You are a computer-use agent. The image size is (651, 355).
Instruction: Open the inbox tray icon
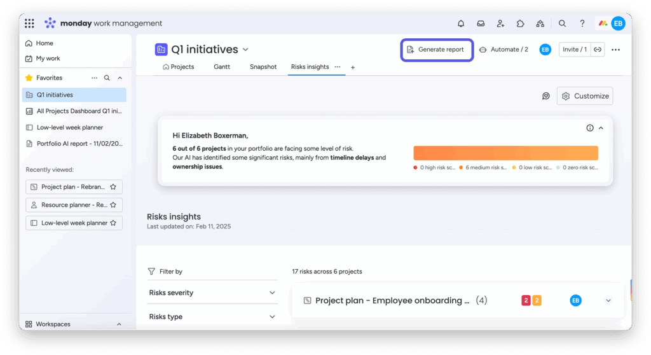[x=481, y=24]
